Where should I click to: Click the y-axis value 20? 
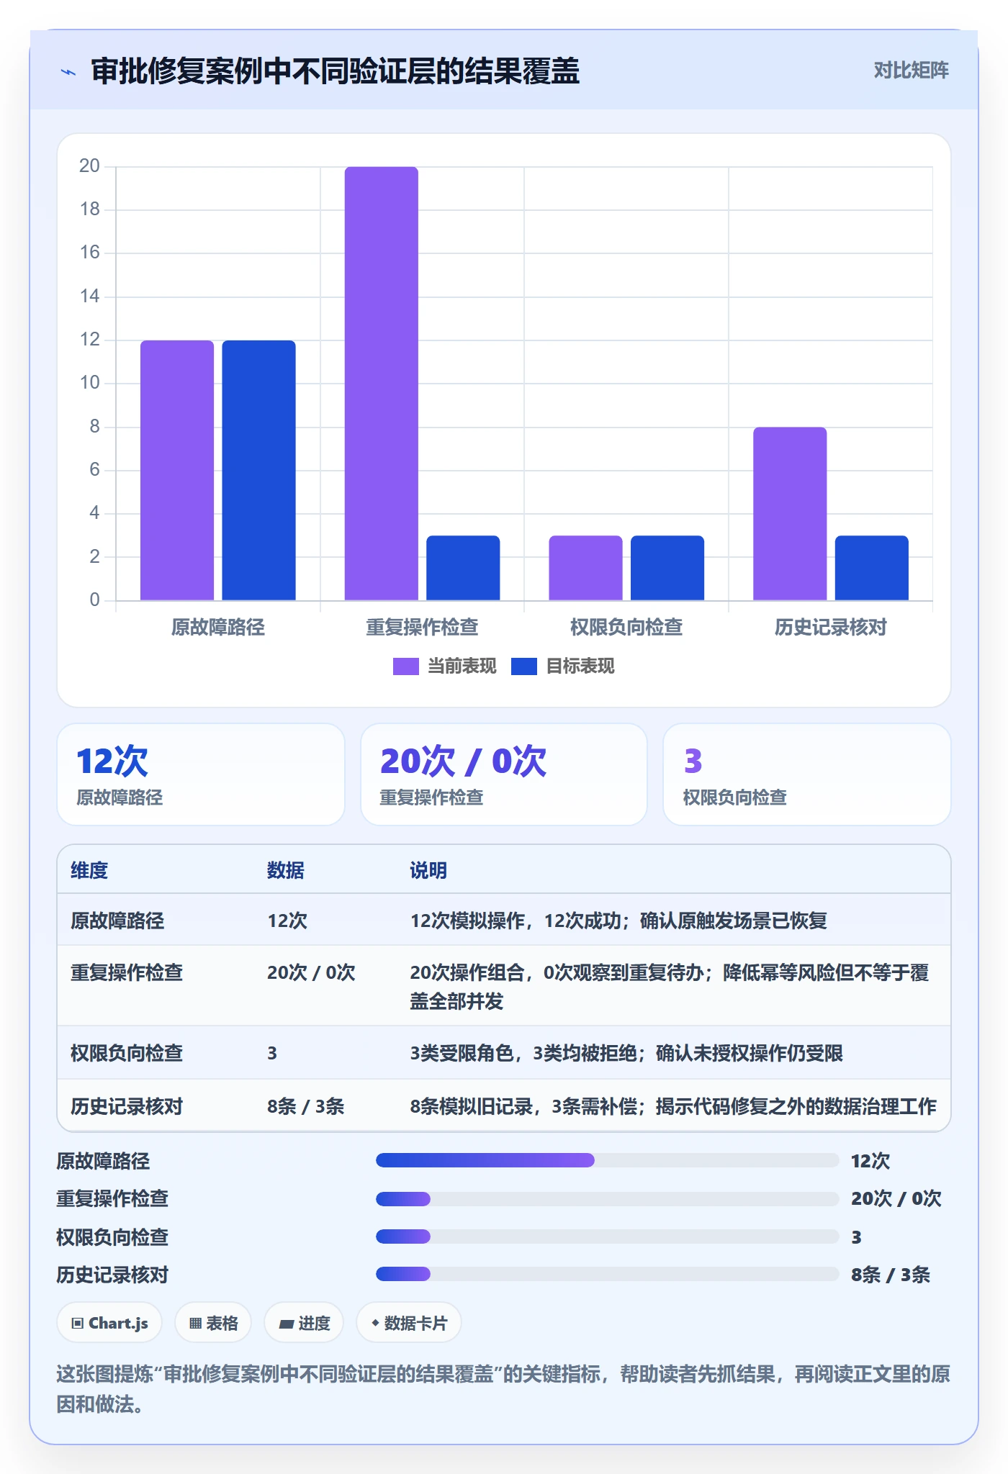click(x=89, y=166)
